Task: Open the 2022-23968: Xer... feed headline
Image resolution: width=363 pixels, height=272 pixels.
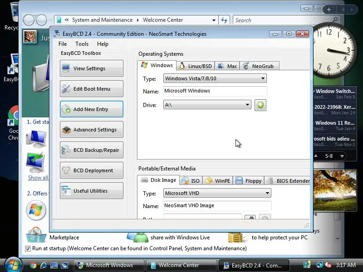Action: click(x=335, y=107)
